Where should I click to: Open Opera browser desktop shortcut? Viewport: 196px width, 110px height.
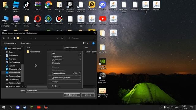pos(38,21)
